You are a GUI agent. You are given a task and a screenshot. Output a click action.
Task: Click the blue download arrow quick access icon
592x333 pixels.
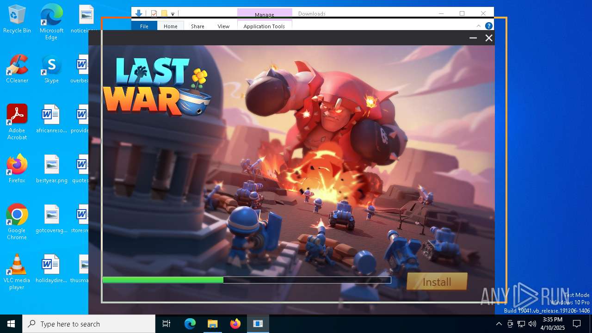coord(138,13)
